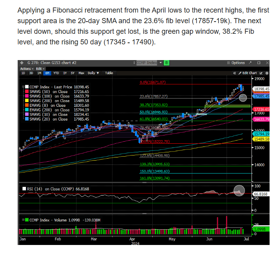The image size is (279, 254).
Task: Click the 38.2%(17353.82) Fibonacci label
Action: coord(153,105)
